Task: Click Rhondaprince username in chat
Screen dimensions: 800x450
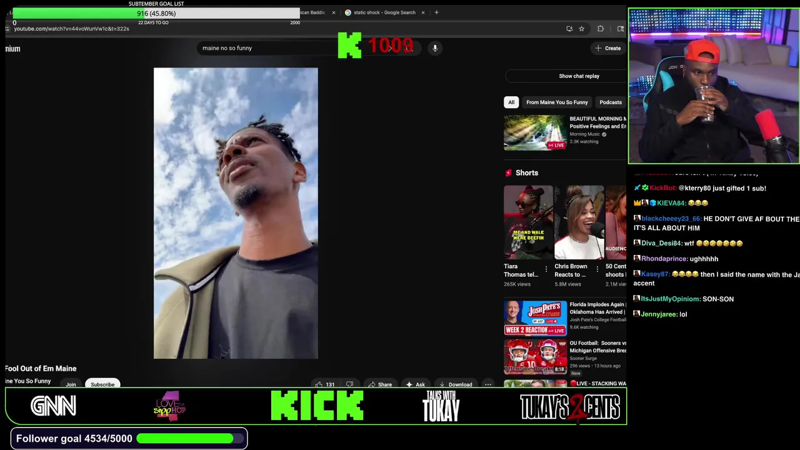Action: pyautogui.click(x=664, y=259)
